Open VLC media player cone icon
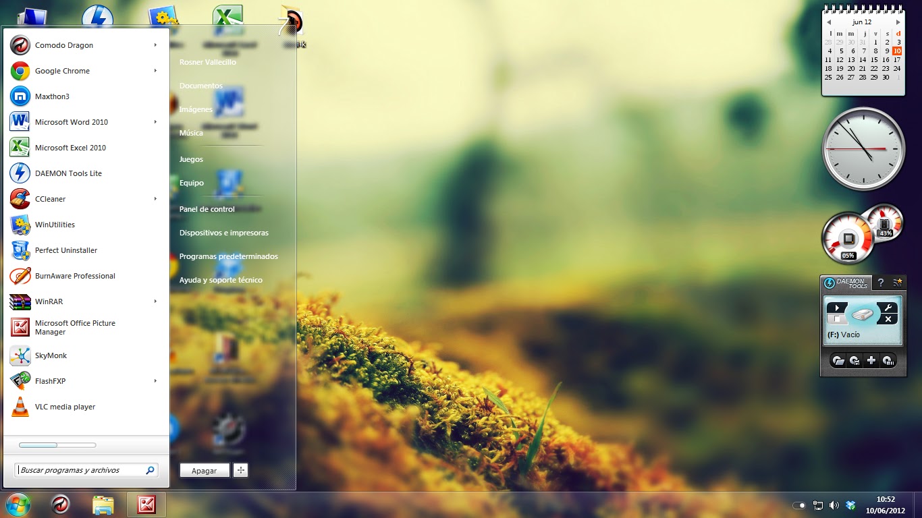Viewport: 922px width, 518px height. [x=20, y=407]
